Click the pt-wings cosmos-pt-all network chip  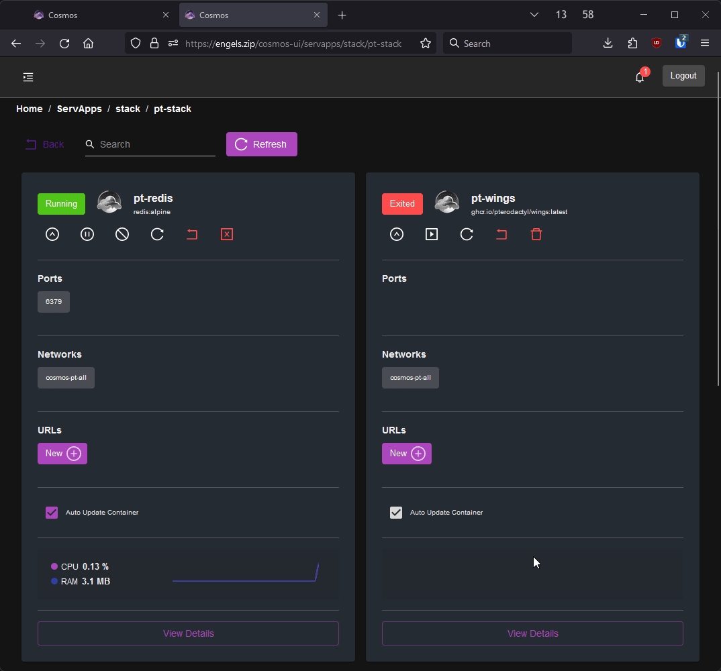[411, 378]
